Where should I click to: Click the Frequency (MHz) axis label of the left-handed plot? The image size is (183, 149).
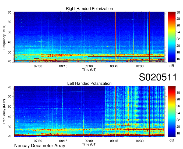coord(4,112)
